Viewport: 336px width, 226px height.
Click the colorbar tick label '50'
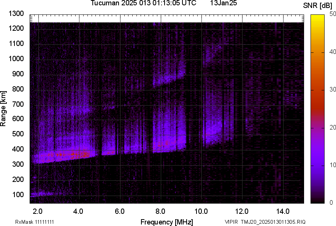[x=333, y=14]
